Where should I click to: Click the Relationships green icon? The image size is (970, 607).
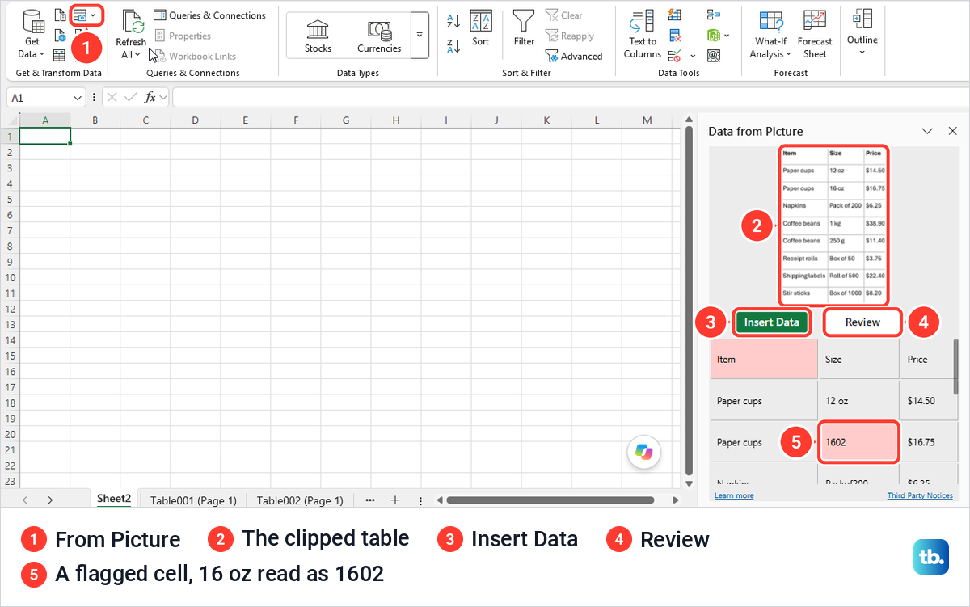[713, 35]
